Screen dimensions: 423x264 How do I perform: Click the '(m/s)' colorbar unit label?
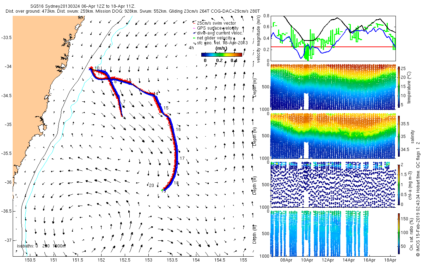click(x=221, y=48)
